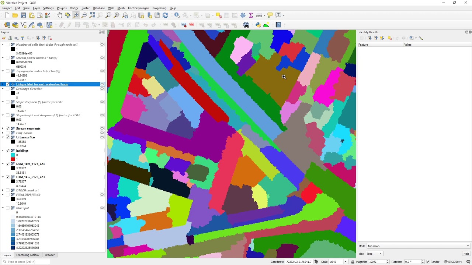Screen dimensions: 472x265
Task: Enable the Blue spot layer checkbox
Action: point(8,208)
